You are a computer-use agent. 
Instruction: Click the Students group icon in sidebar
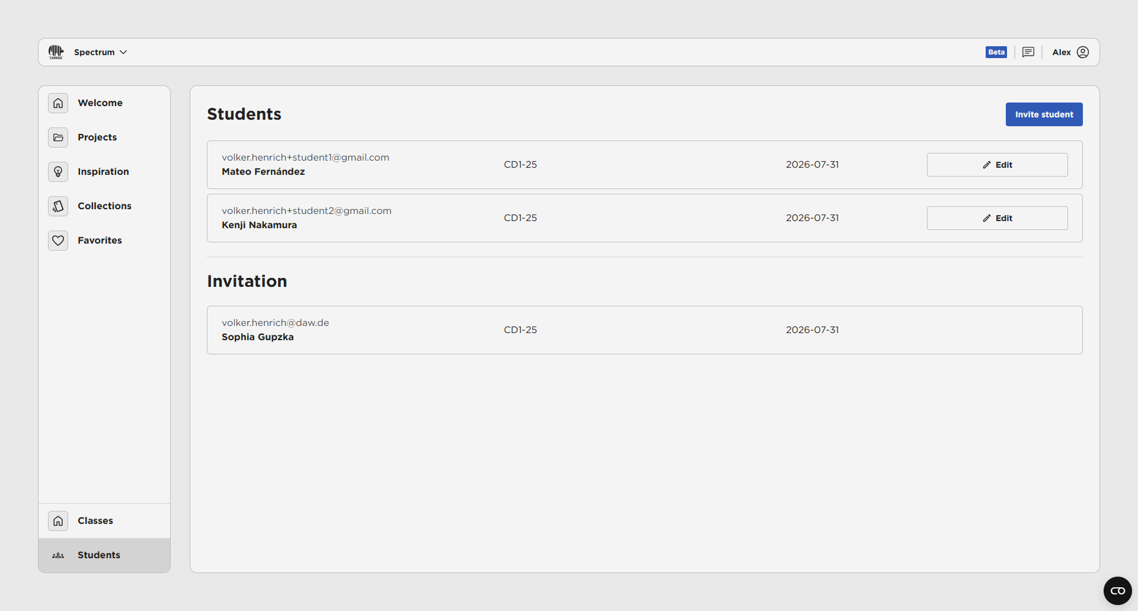pyautogui.click(x=58, y=555)
